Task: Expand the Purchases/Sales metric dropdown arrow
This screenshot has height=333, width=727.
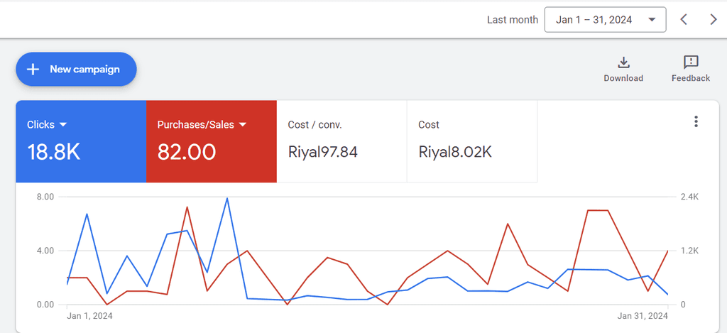Action: click(243, 125)
